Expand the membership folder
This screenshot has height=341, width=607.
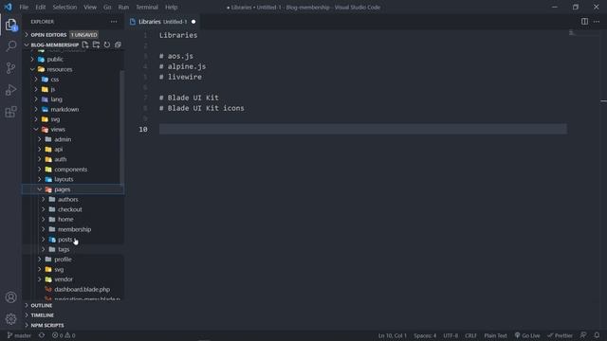coord(74,229)
